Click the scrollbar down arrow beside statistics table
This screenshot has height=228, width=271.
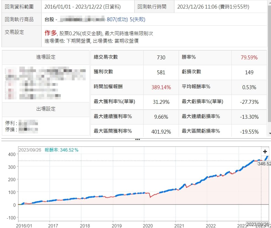269,133
